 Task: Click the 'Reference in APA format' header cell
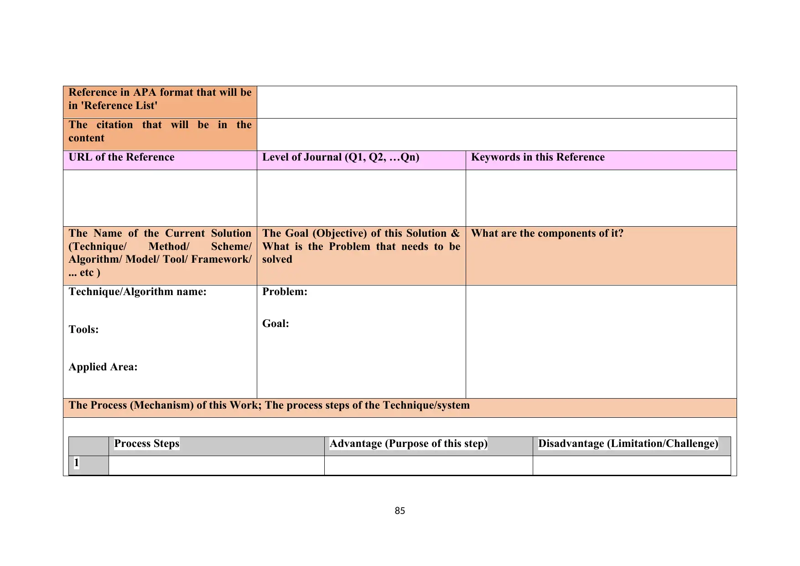click(x=160, y=102)
